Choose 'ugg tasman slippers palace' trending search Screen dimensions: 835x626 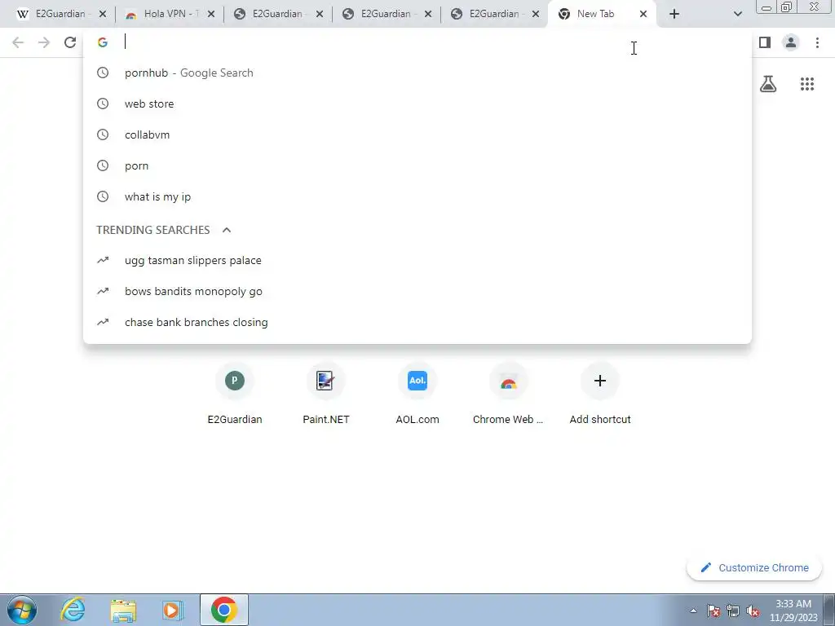pos(417,260)
